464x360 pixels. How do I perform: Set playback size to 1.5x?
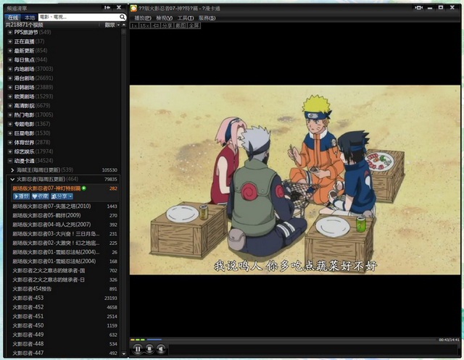point(144,26)
